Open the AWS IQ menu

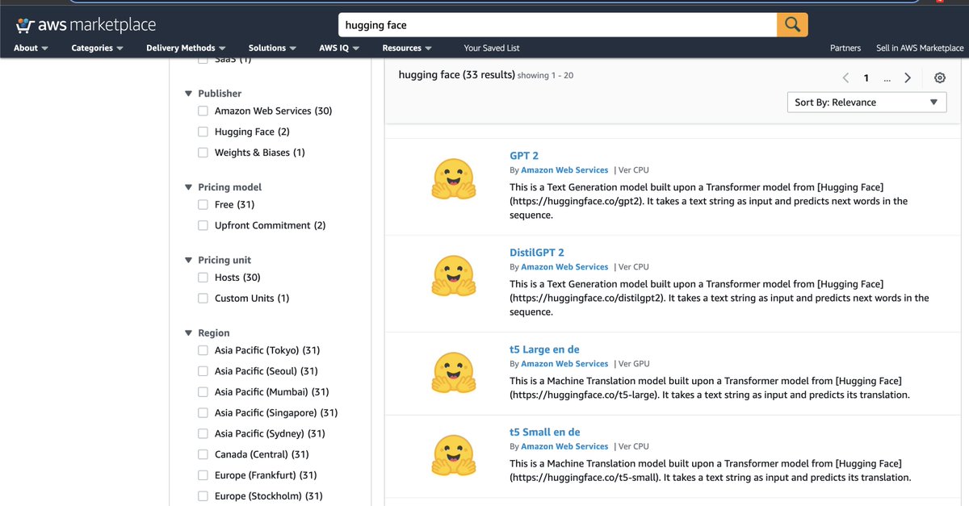(339, 48)
